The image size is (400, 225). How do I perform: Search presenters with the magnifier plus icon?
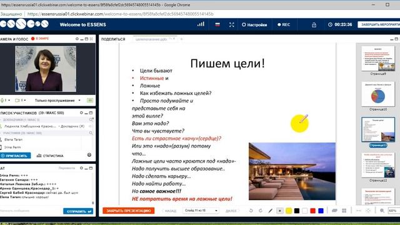click(x=91, y=119)
